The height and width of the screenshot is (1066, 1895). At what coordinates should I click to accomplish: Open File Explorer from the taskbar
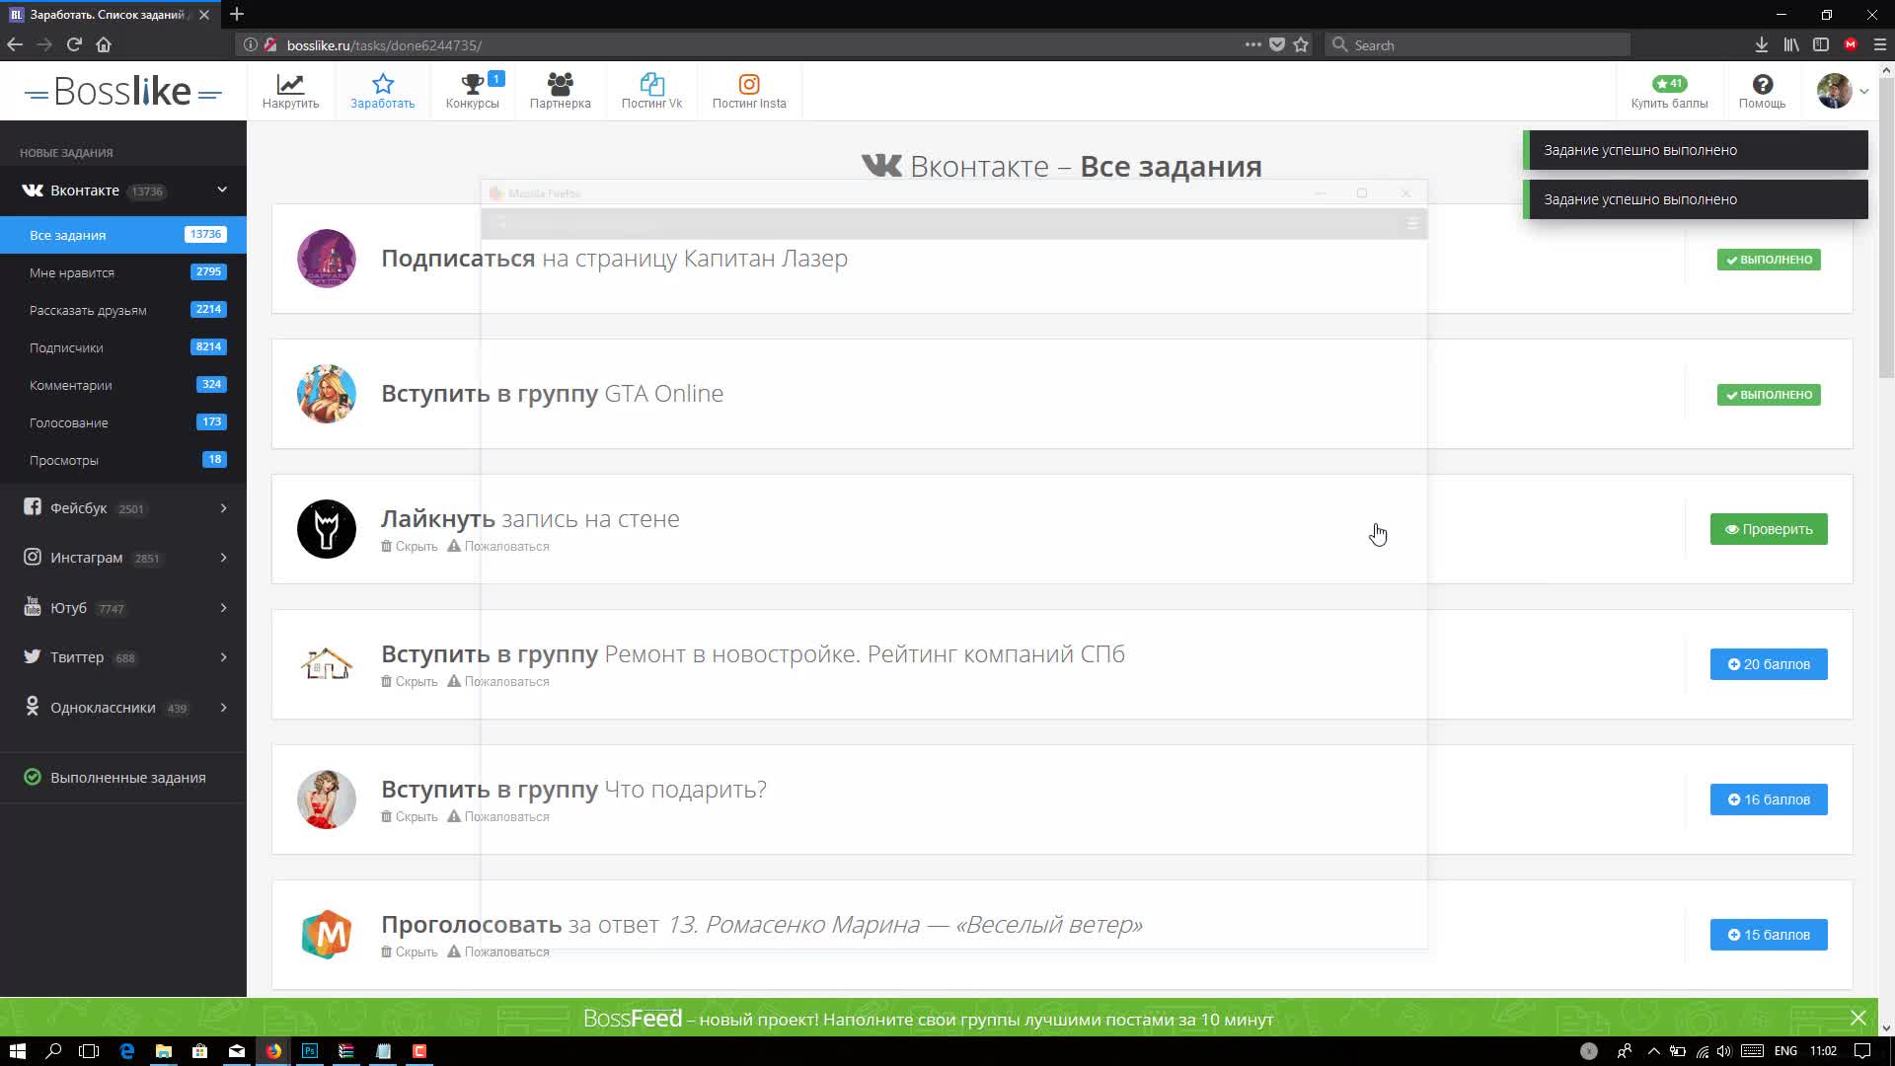(x=164, y=1051)
